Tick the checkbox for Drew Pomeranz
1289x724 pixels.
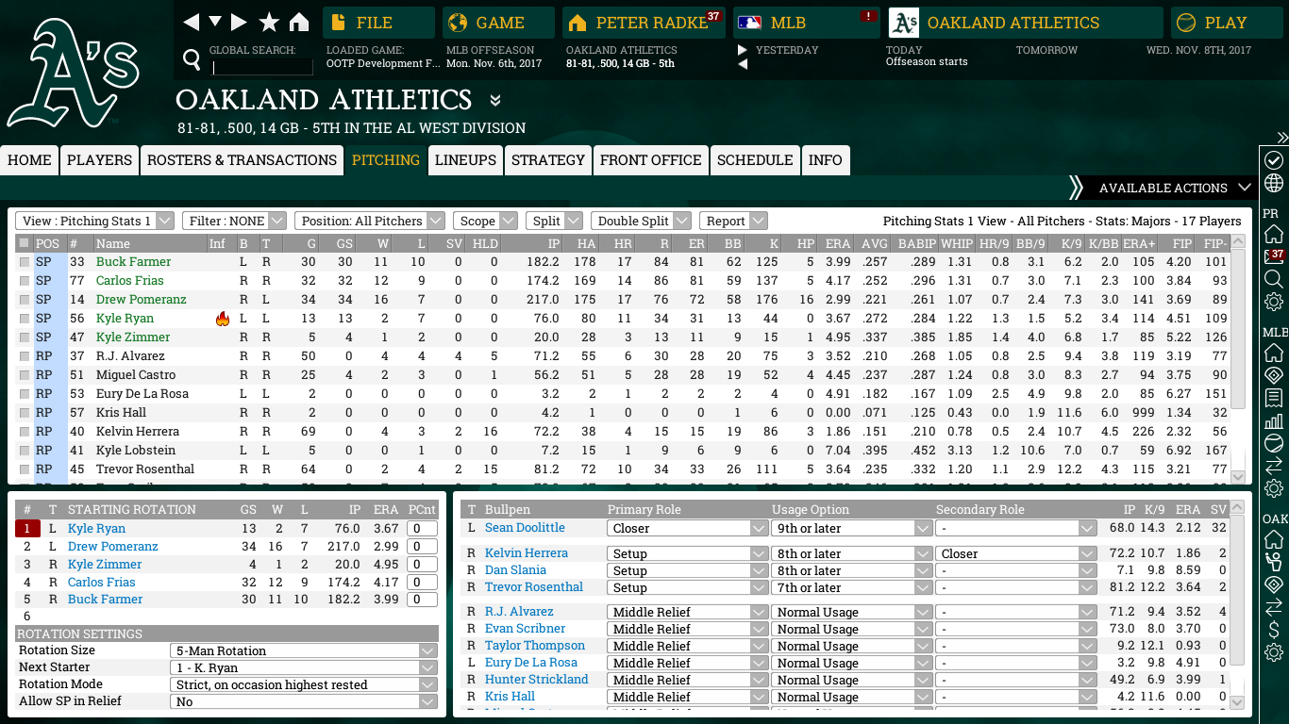pos(25,300)
